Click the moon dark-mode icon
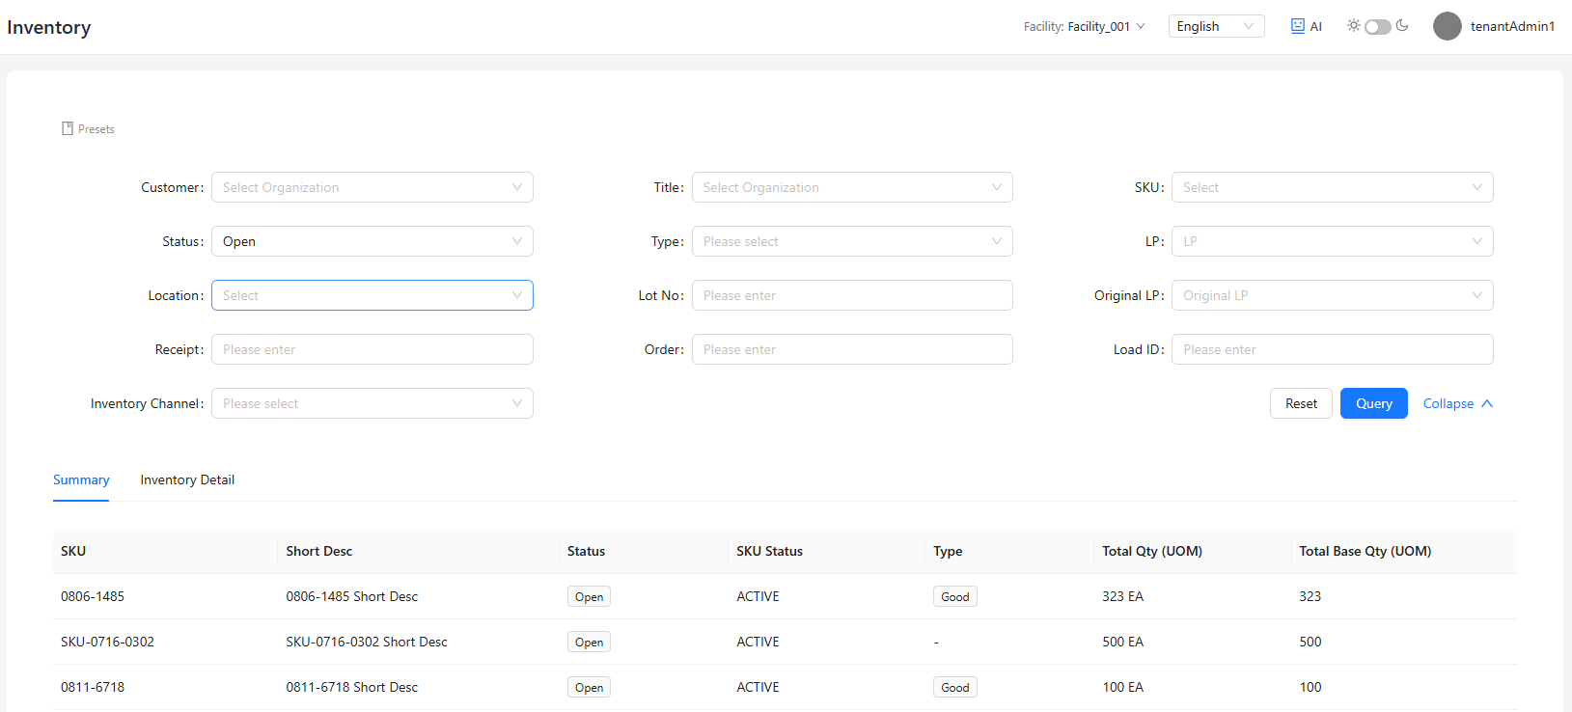1572x712 pixels. (1402, 26)
